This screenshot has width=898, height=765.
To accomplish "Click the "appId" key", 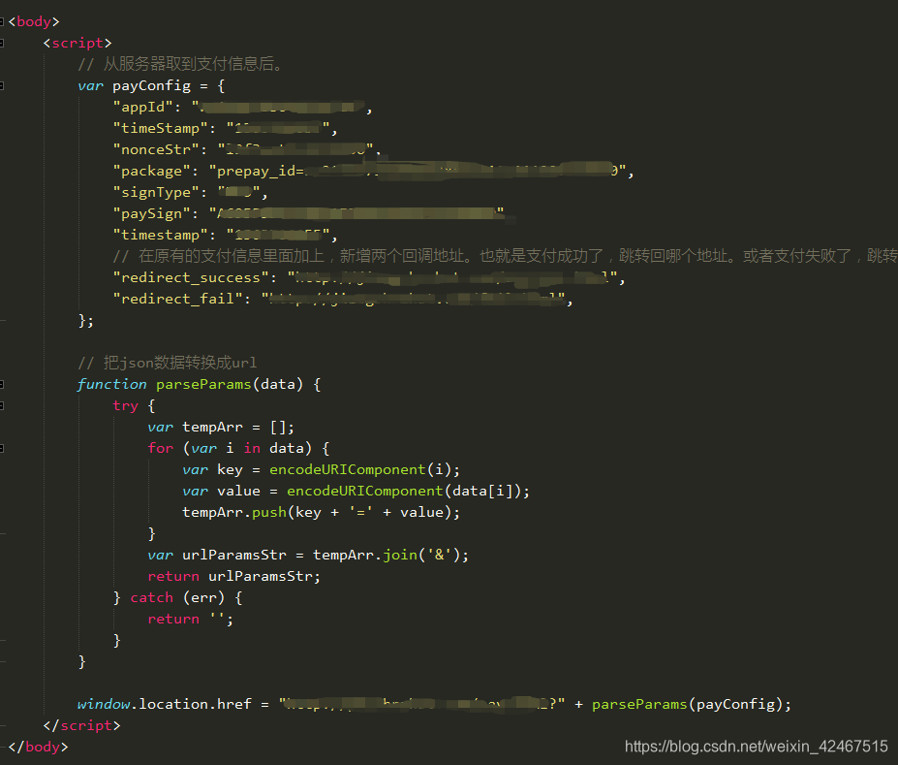I will coord(143,108).
